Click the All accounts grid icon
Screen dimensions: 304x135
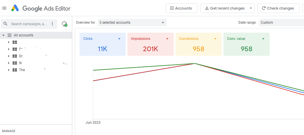point(10,35)
